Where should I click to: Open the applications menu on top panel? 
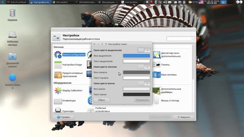pyautogui.click(x=2, y=2)
